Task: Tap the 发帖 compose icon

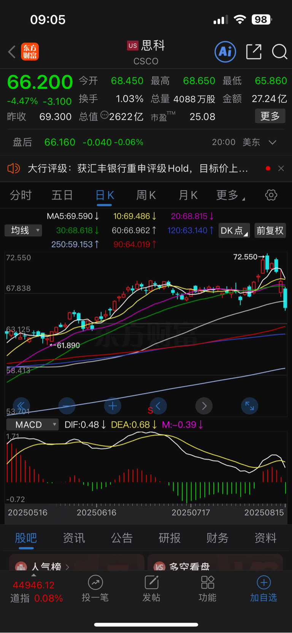Action: [151, 582]
